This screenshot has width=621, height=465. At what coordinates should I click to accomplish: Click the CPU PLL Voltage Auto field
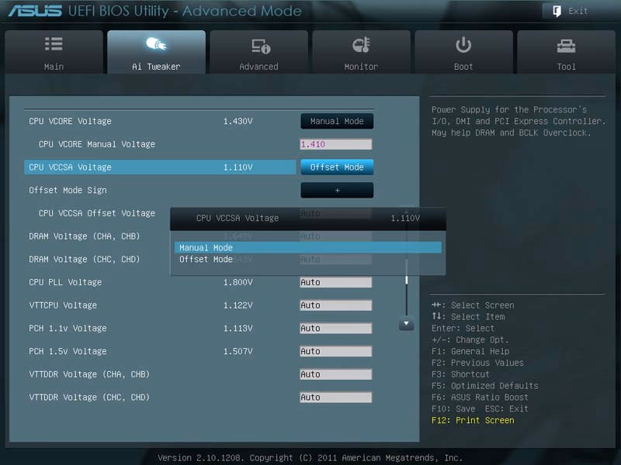(336, 282)
